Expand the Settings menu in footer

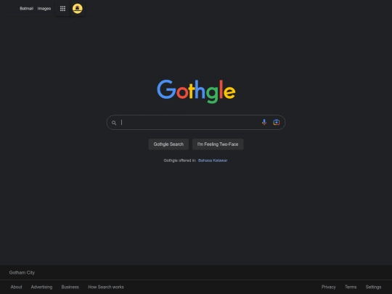click(x=374, y=287)
